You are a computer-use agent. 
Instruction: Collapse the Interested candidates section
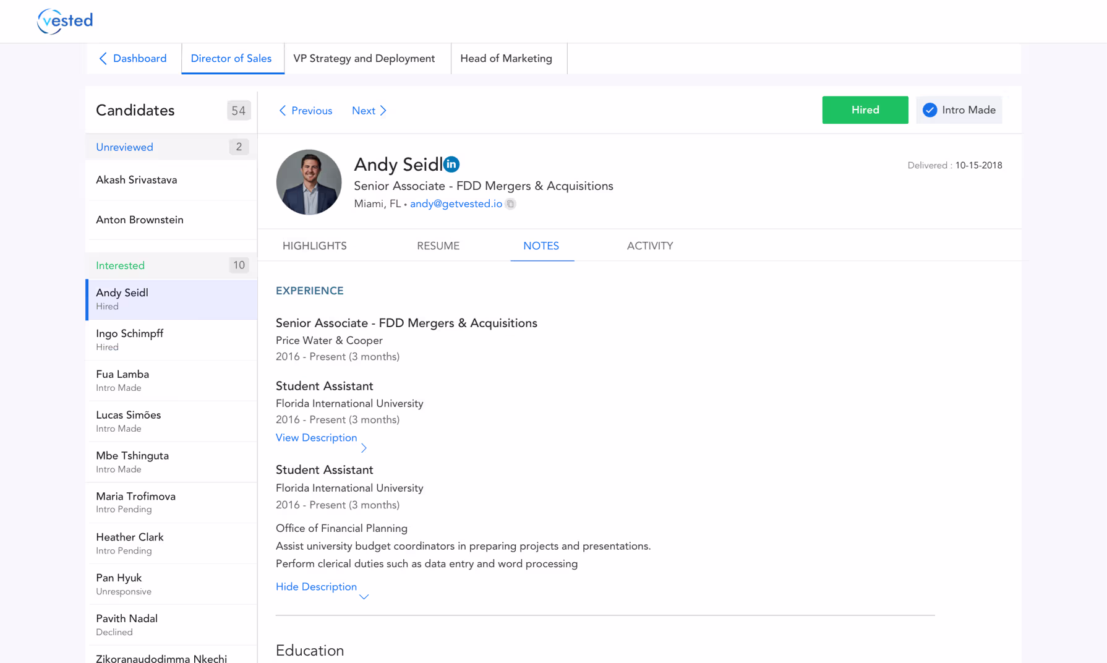[x=171, y=265]
